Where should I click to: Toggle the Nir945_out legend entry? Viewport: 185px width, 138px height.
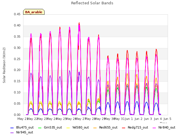click(x=22, y=132)
